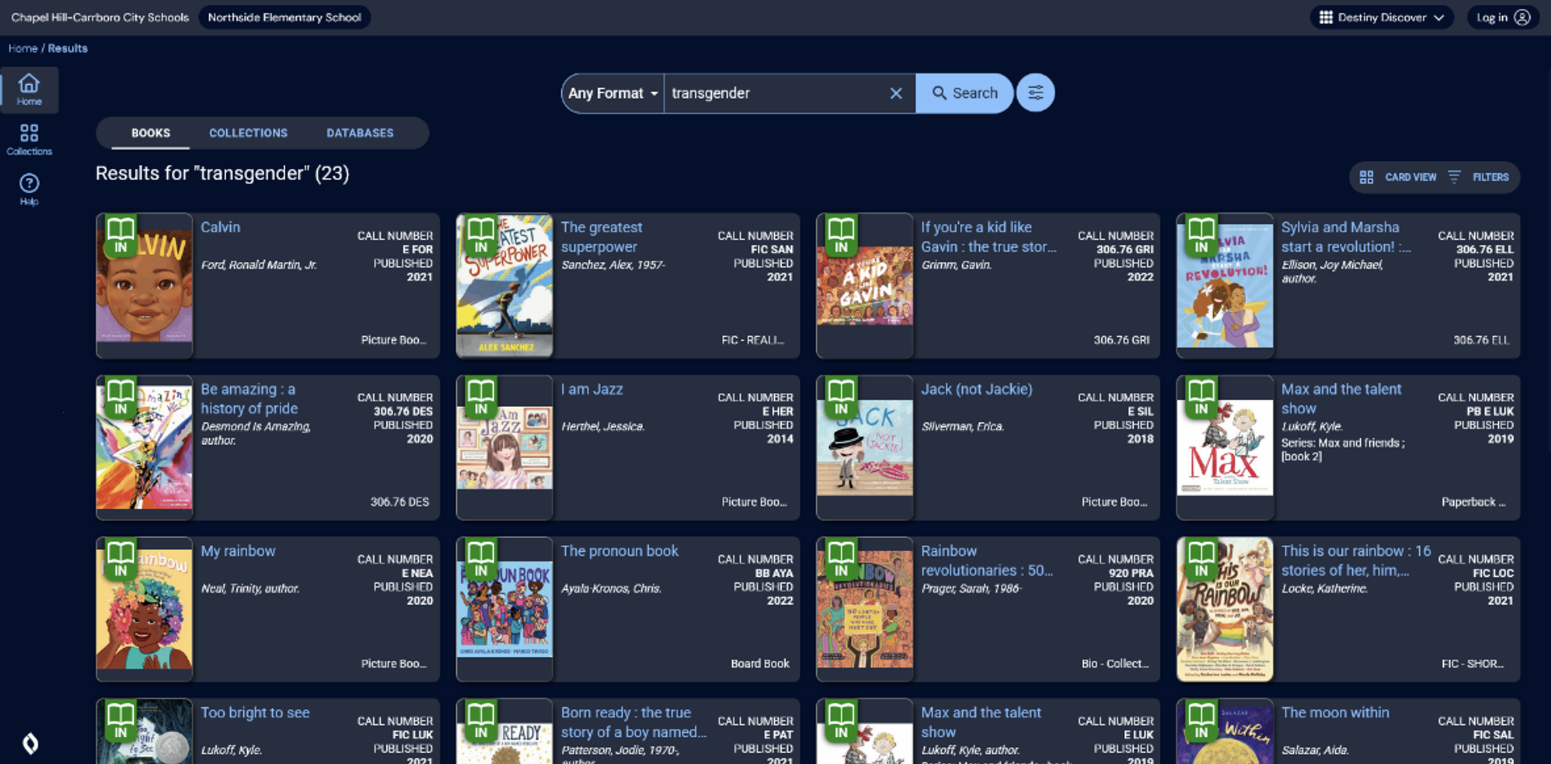
Task: Open the Home breadcrumb link
Action: [22, 48]
